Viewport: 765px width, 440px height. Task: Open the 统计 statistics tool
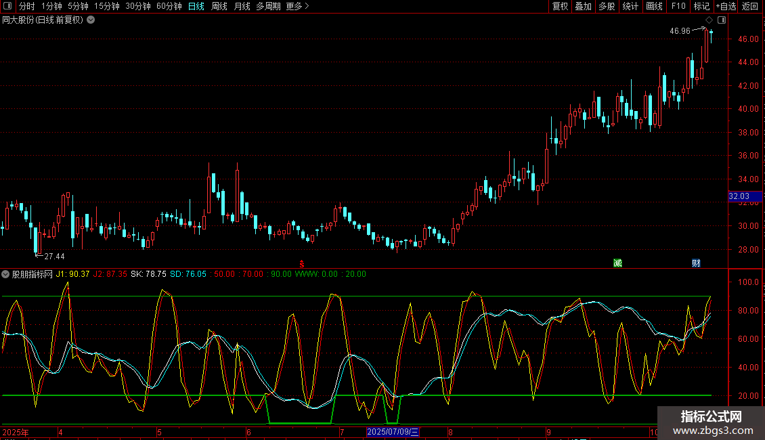pos(630,6)
